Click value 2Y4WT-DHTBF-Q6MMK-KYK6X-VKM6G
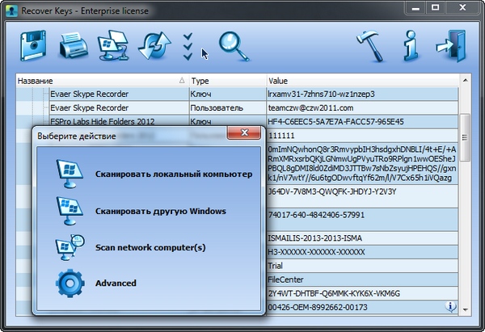 (x=334, y=293)
